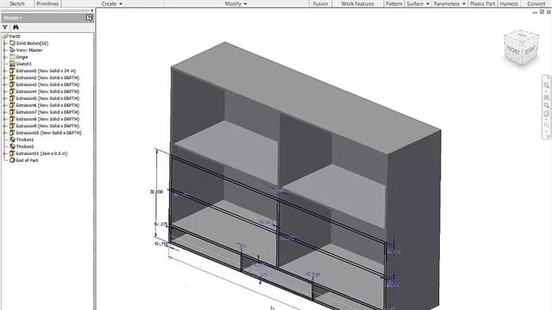Screen dimensions: 552x310
Task: Click the View: Master icon
Action: [12, 50]
